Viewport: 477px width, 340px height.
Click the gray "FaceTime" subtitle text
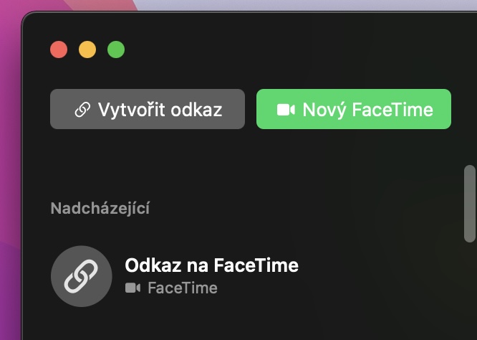tap(182, 288)
